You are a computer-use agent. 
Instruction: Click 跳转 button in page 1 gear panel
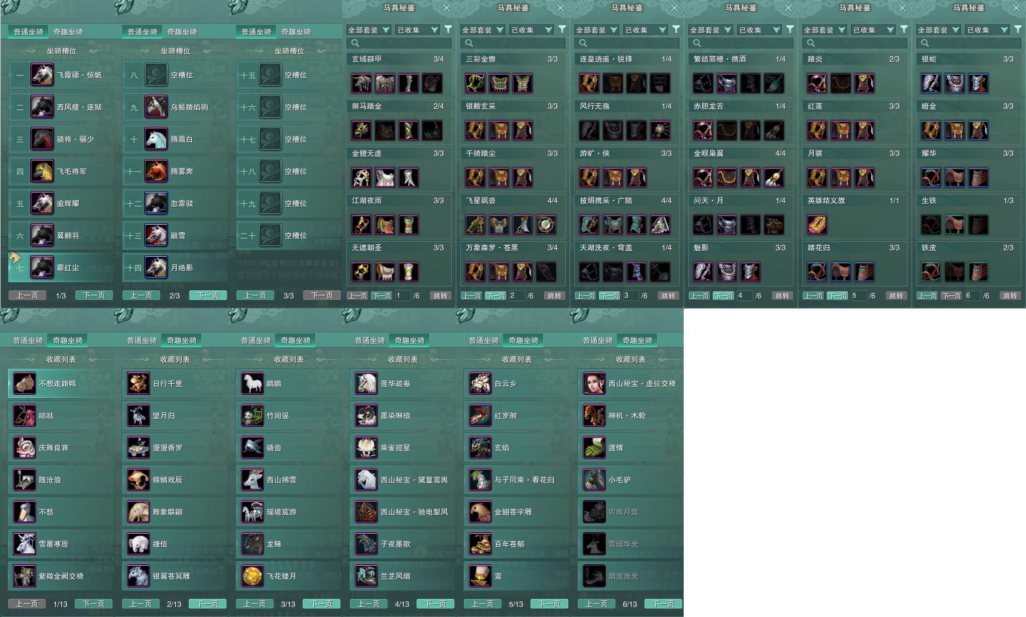(x=440, y=295)
